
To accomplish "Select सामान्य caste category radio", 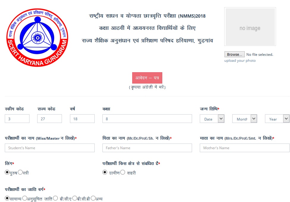I will [x=7, y=198].
